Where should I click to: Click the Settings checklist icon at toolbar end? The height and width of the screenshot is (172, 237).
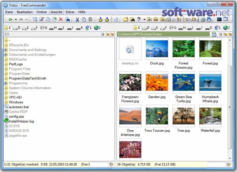coord(226,19)
